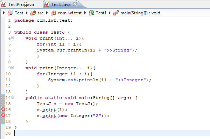
Task: Click the TestProj.java file icon
Action: (4, 5)
